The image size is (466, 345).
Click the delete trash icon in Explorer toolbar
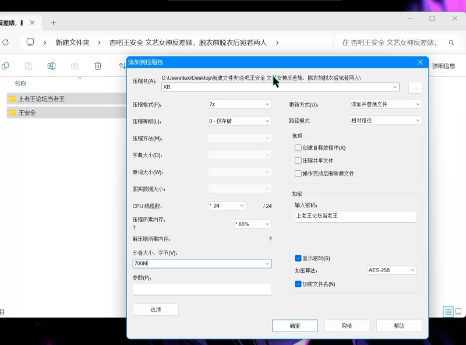click(98, 66)
